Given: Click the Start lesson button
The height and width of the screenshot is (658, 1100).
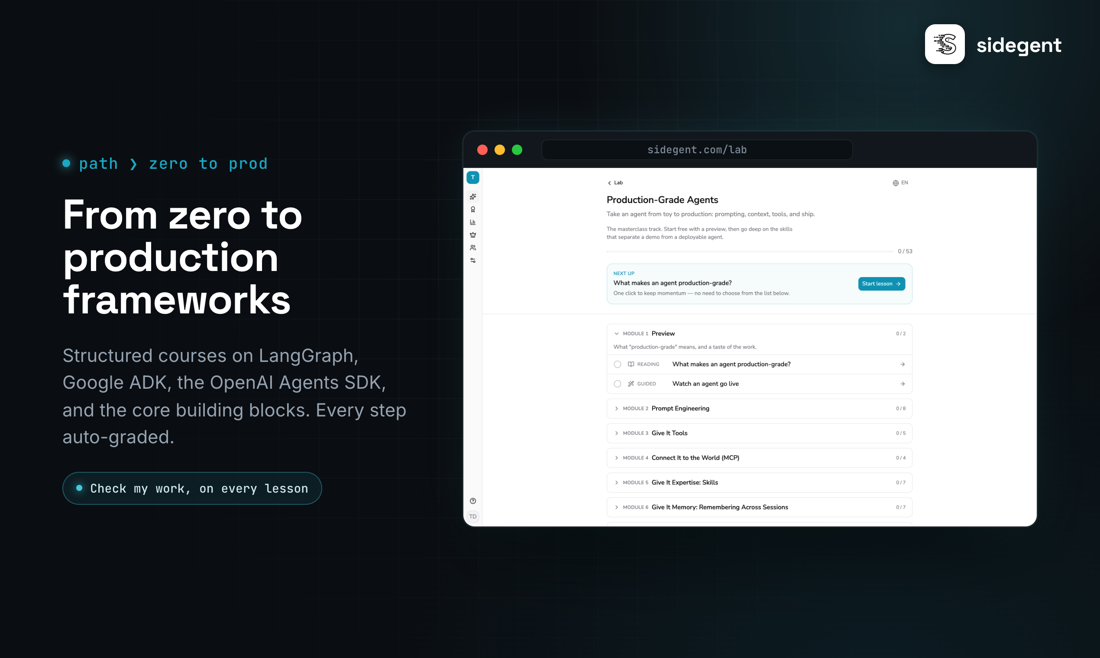Looking at the screenshot, I should 881,284.
